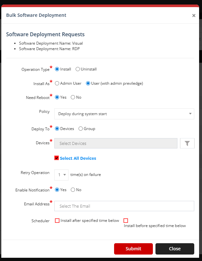The height and width of the screenshot is (261, 202).
Task: Click the Select All Devices label
Action: (78, 158)
